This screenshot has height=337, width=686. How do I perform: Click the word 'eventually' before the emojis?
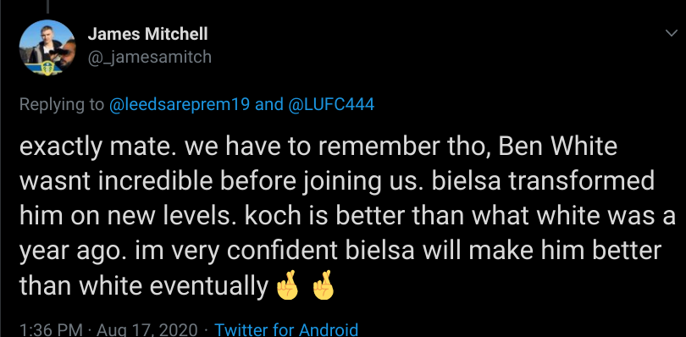click(x=209, y=286)
